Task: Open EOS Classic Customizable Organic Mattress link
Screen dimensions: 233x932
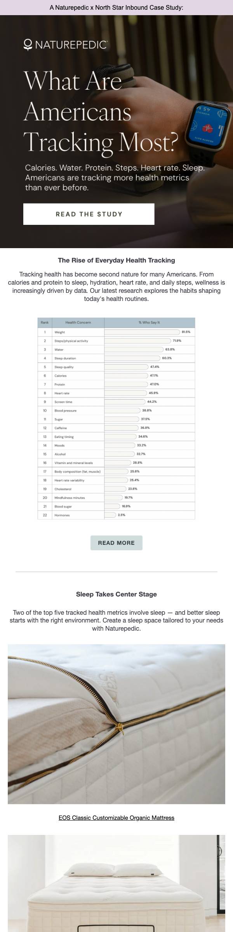Action: click(116, 818)
